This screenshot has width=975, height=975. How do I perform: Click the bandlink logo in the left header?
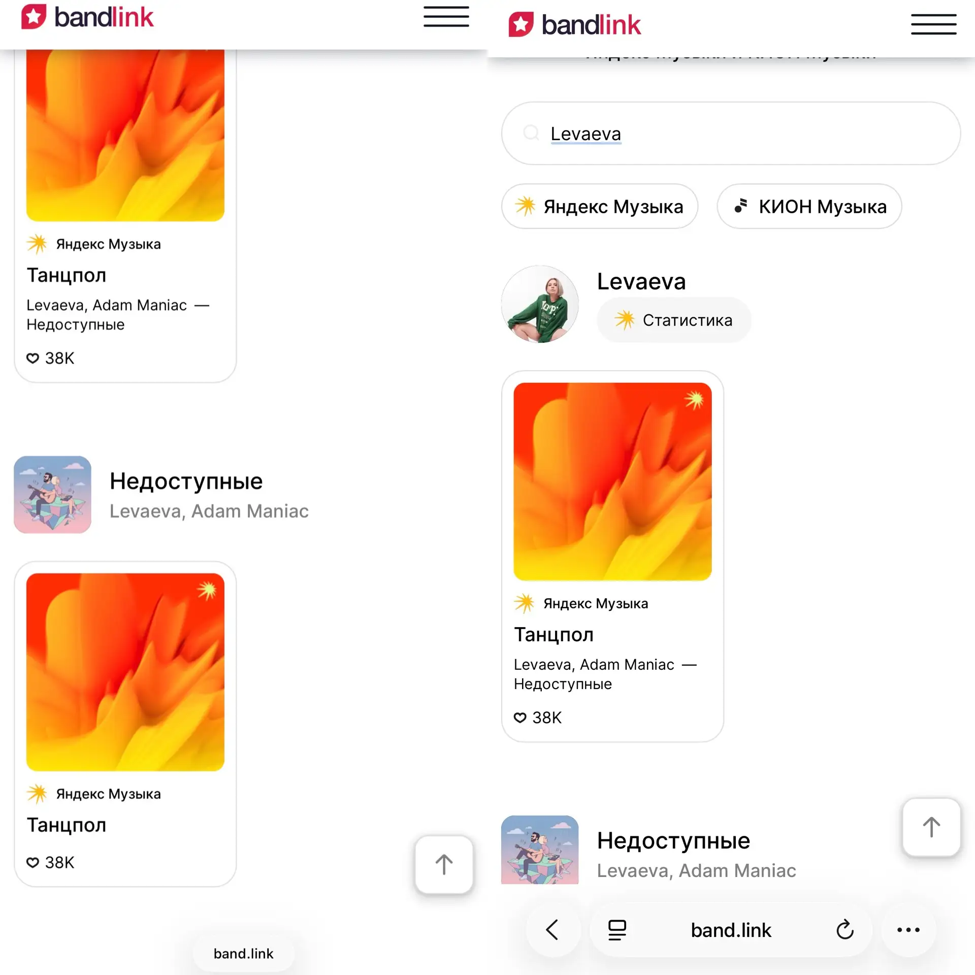tap(87, 17)
